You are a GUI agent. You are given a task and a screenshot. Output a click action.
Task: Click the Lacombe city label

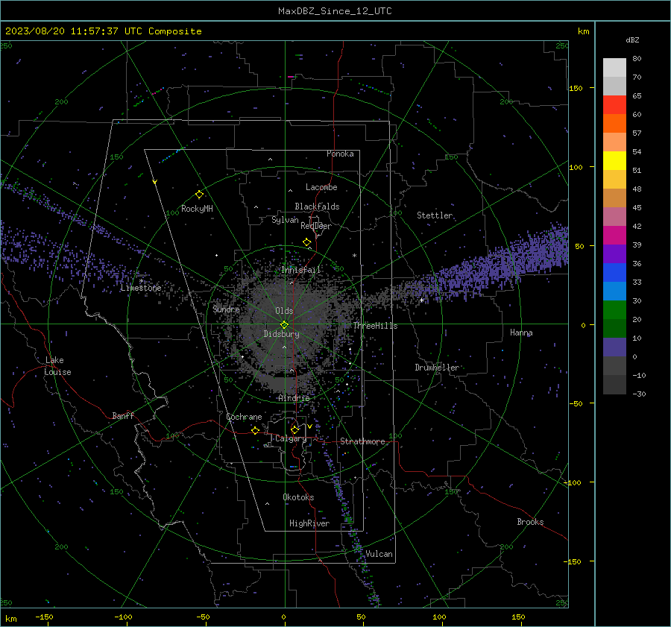(321, 187)
